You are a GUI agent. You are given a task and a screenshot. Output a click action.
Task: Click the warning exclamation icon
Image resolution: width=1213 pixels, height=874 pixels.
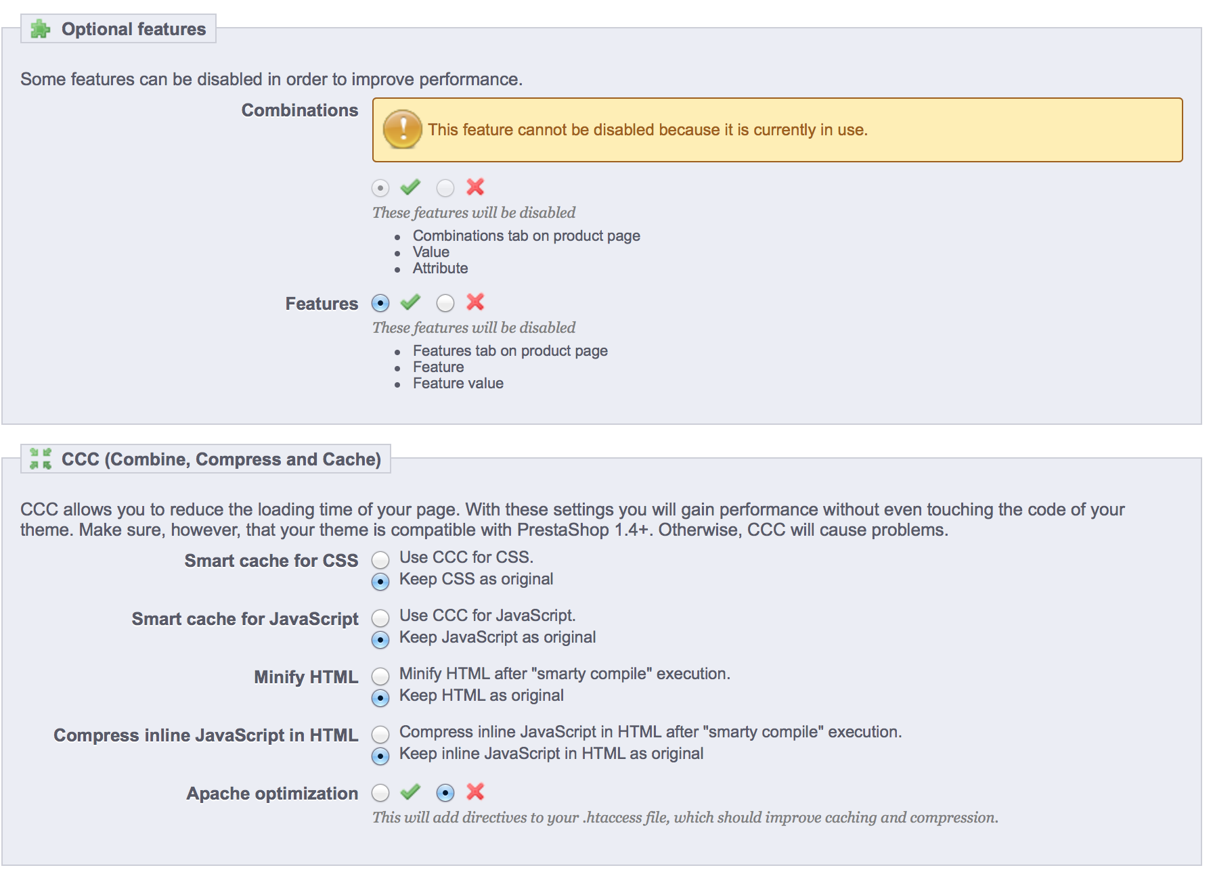[402, 129]
